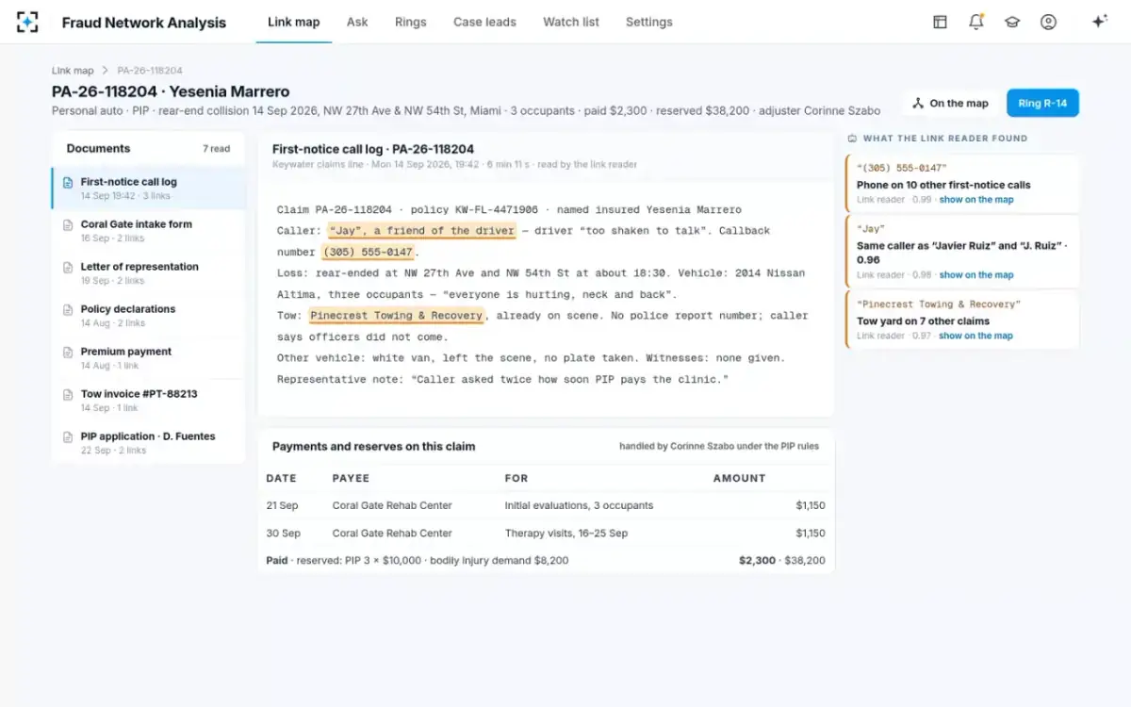This screenshot has width=1131, height=707.
Task: Open the layout panel icon in header
Action: coord(940,22)
